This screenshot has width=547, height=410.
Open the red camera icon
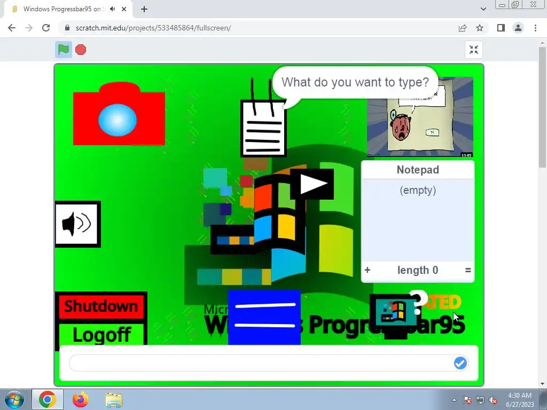(119, 114)
